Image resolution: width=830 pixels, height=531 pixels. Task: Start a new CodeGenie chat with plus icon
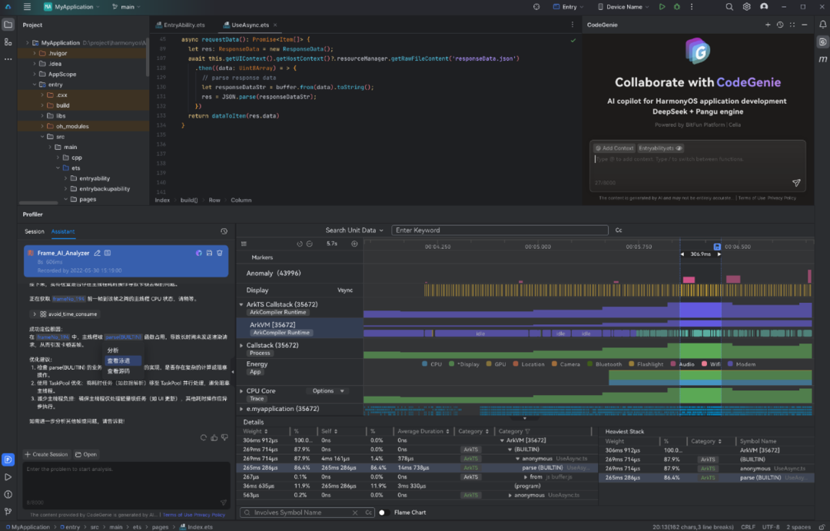768,25
